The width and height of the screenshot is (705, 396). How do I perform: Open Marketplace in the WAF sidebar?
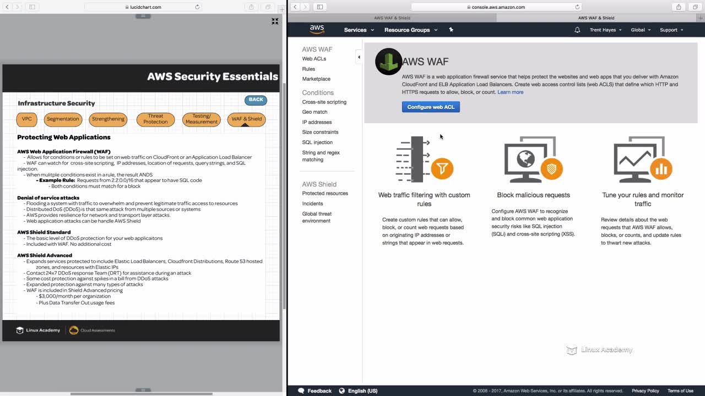(x=316, y=79)
